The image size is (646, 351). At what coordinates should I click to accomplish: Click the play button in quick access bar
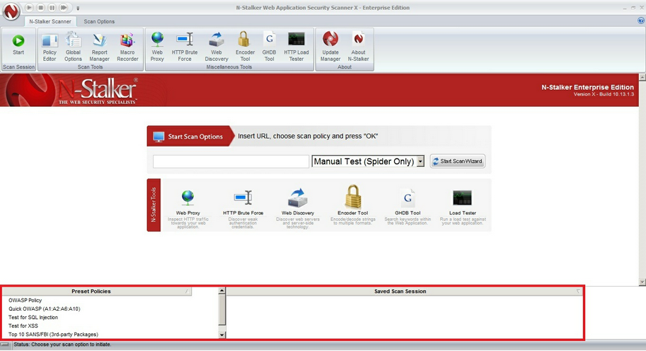click(x=29, y=7)
